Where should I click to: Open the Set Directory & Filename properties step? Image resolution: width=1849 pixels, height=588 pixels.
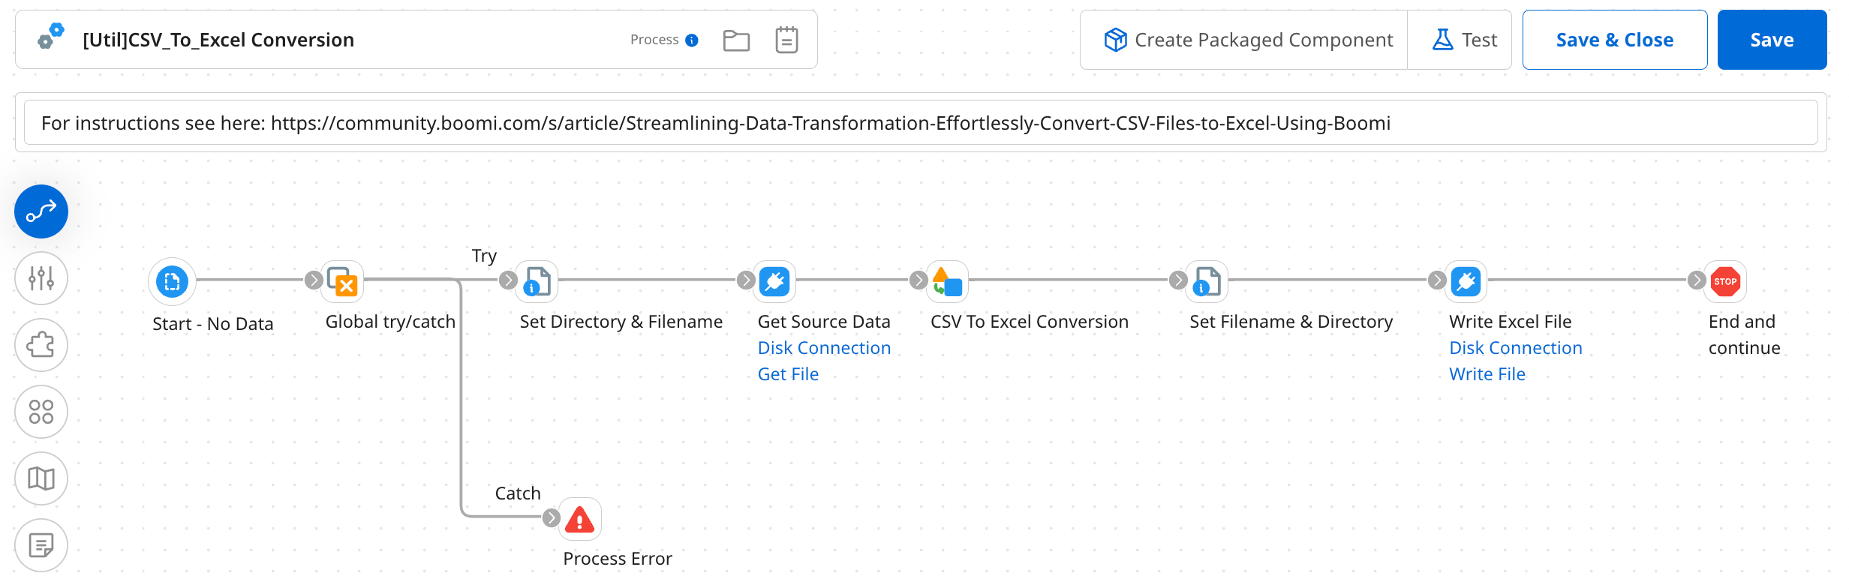point(536,281)
